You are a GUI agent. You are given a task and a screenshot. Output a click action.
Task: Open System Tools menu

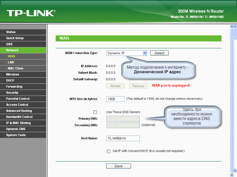pos(16,135)
